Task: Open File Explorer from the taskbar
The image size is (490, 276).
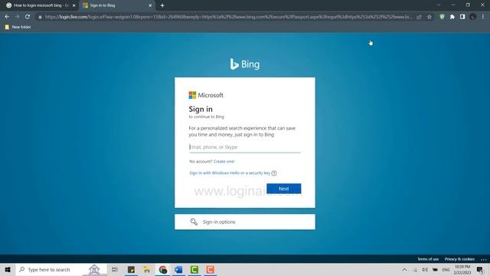Action: point(147,270)
